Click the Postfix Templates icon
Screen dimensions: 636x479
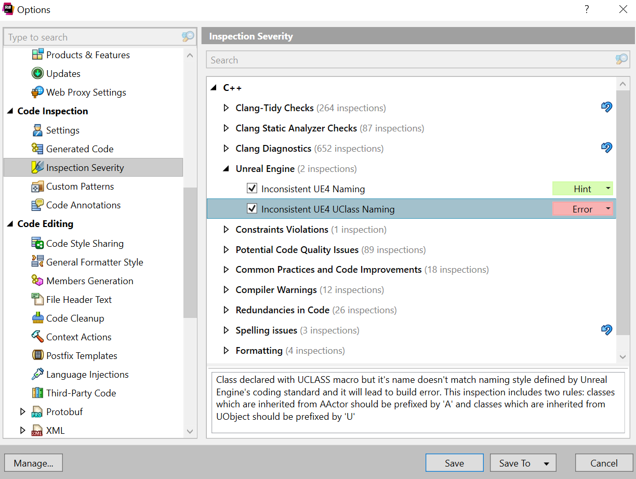point(37,355)
